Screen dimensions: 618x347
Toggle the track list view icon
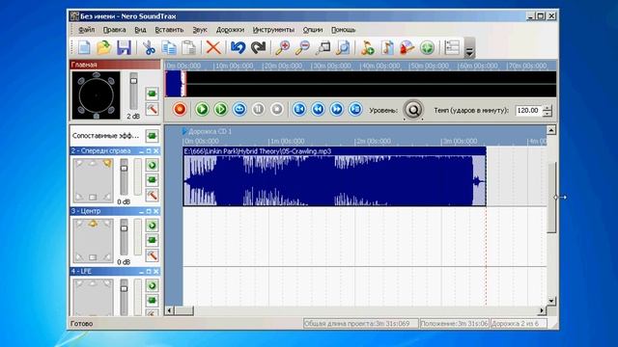click(x=452, y=47)
